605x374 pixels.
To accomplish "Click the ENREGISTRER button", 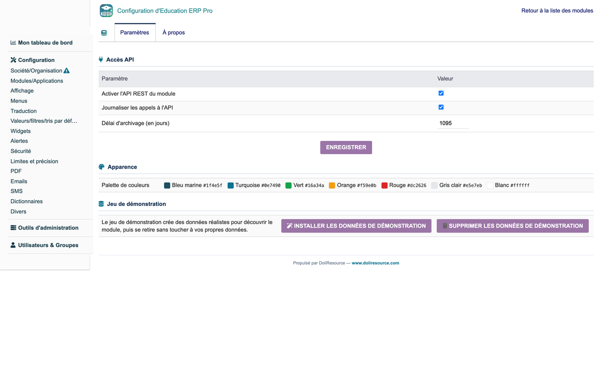I will pyautogui.click(x=346, y=147).
